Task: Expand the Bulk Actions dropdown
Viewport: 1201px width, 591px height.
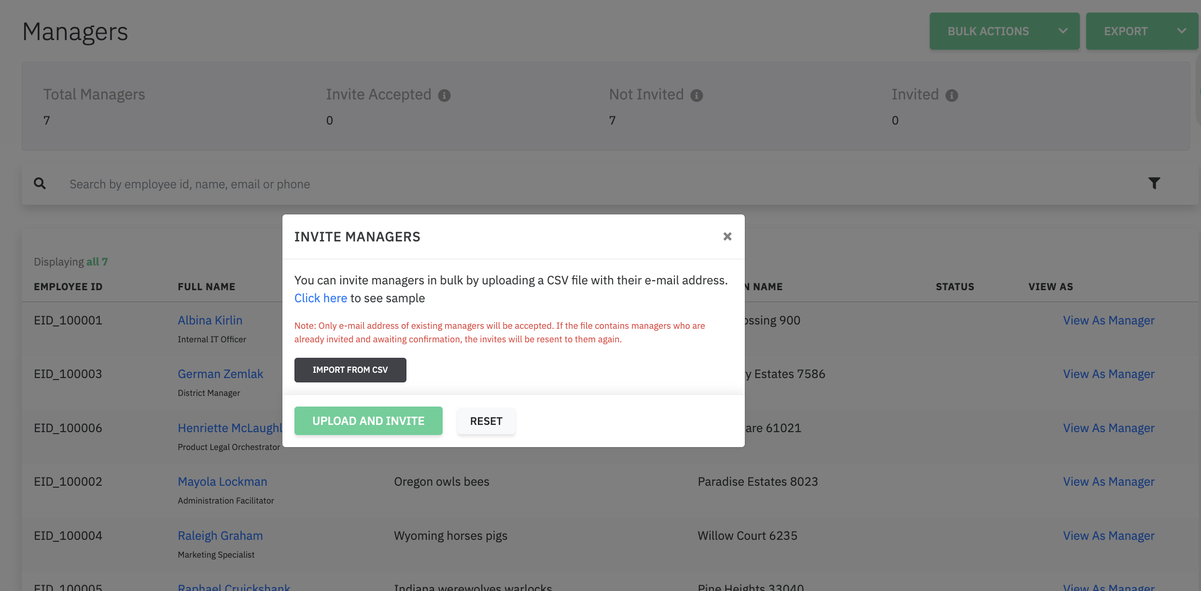Action: [1004, 31]
